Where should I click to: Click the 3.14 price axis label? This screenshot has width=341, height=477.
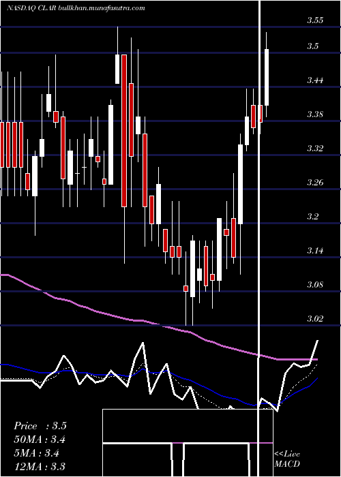(x=315, y=251)
